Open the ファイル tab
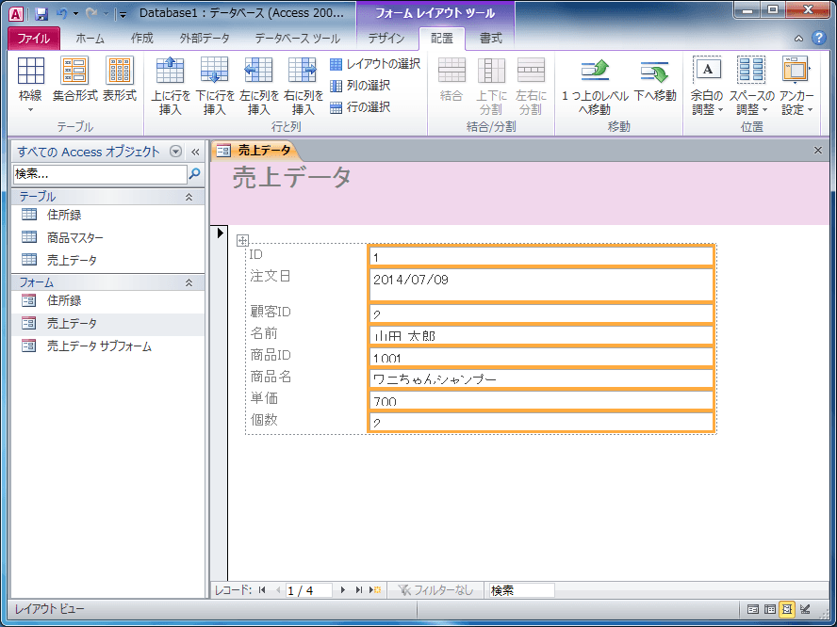This screenshot has width=837, height=627. click(x=34, y=39)
